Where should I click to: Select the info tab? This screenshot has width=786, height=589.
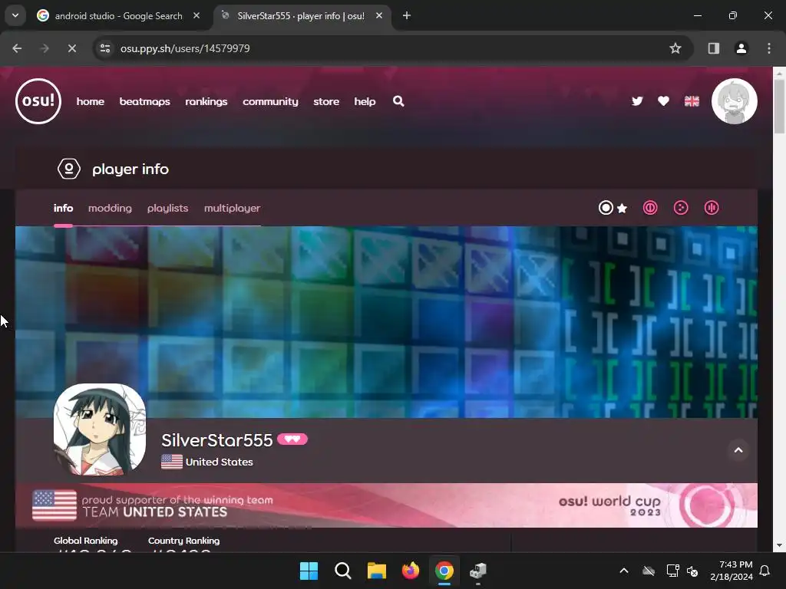(63, 208)
